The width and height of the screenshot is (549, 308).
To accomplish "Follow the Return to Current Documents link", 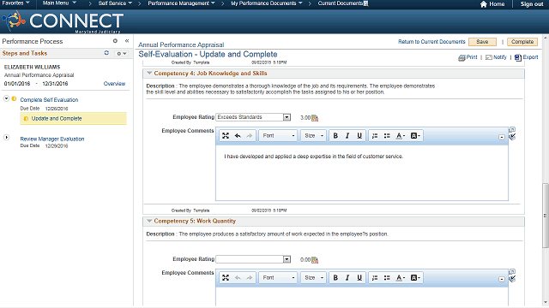I will point(431,42).
